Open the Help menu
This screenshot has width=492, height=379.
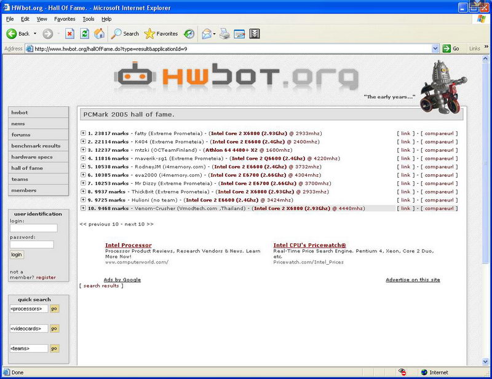click(106, 19)
